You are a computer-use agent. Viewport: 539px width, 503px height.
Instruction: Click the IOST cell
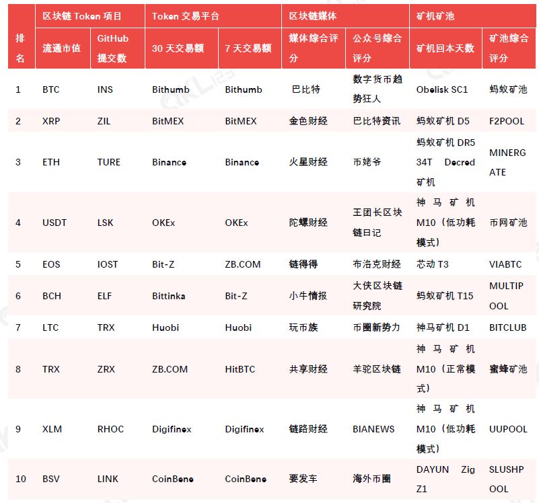[x=108, y=264]
